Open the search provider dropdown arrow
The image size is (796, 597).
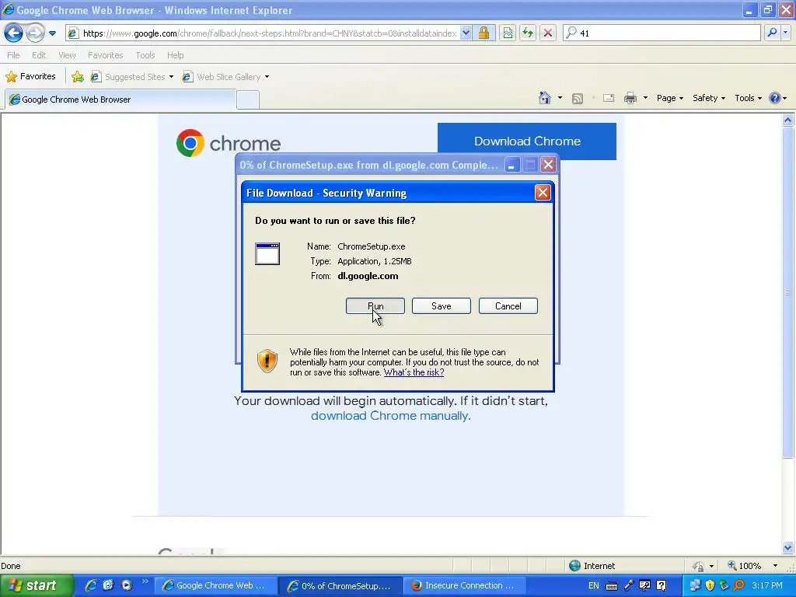click(786, 33)
